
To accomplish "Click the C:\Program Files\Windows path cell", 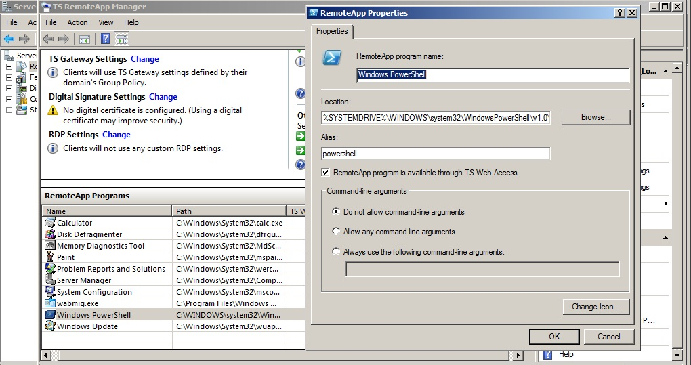I will click(229, 303).
